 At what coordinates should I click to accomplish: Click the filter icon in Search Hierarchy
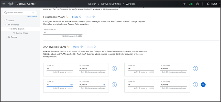pos(33,13)
